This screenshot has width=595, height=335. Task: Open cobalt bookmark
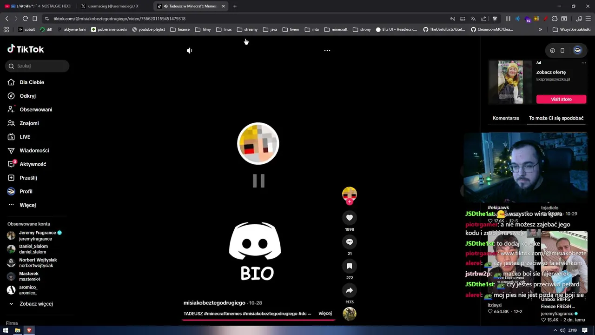pyautogui.click(x=26, y=29)
